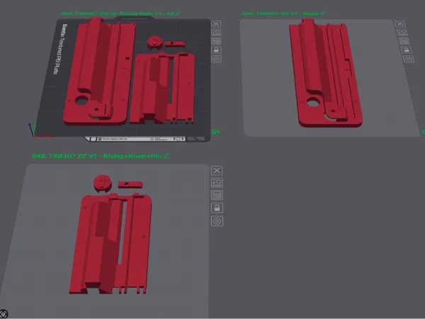Screen dimensions: 425x319
Task: Auto-orient objects on the Riving+Knob+Pin plate
Action: (x=217, y=183)
